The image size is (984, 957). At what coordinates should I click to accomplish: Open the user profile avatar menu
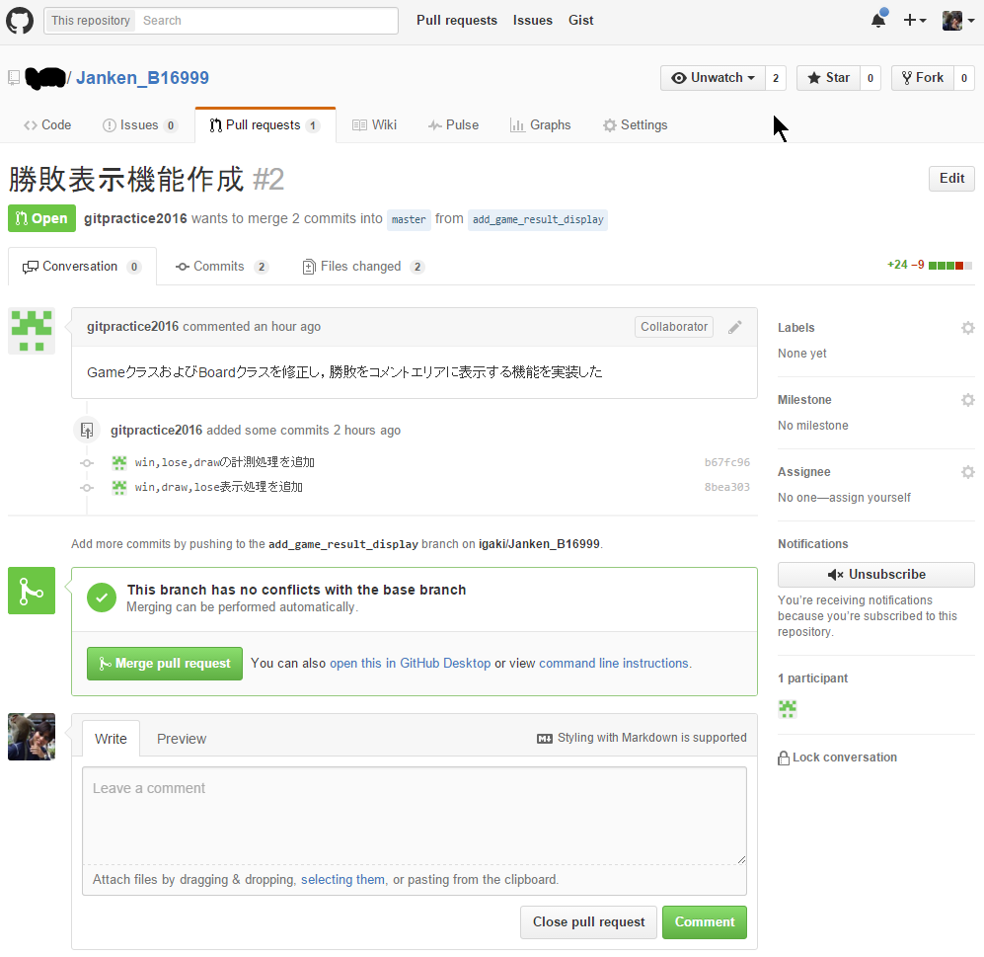(x=956, y=21)
